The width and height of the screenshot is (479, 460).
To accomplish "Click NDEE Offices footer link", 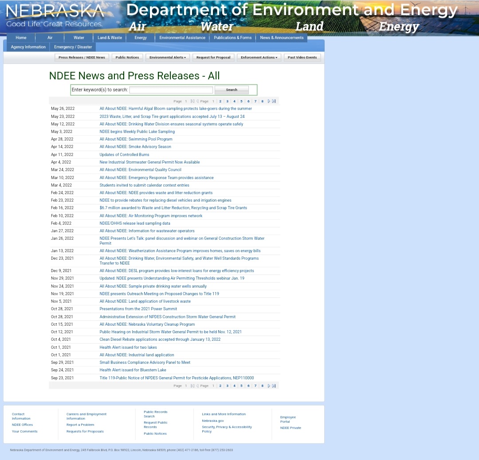I will (x=22, y=425).
